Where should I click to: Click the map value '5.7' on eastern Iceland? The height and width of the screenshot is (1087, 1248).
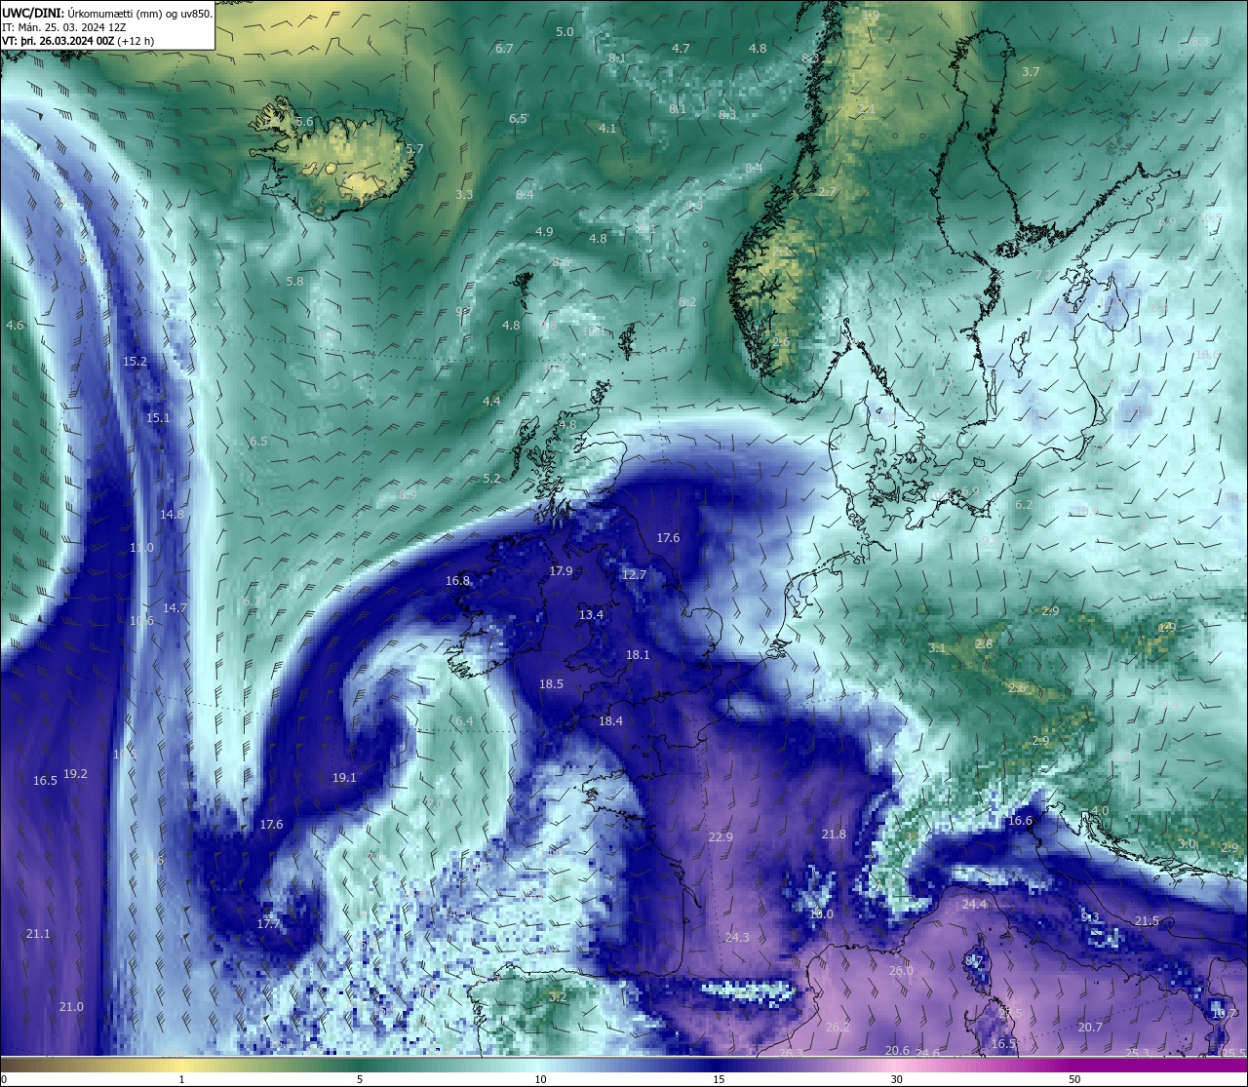pyautogui.click(x=414, y=149)
